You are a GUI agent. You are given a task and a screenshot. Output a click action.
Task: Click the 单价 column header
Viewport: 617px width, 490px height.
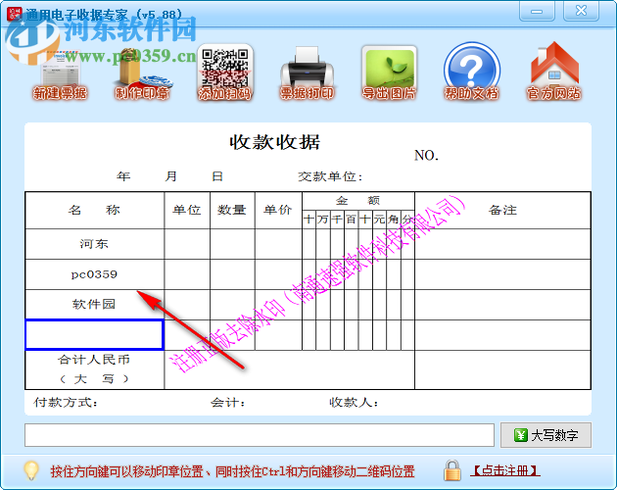tap(278, 210)
